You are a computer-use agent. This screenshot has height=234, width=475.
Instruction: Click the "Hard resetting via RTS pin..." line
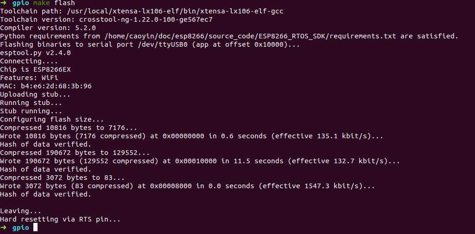(60, 219)
